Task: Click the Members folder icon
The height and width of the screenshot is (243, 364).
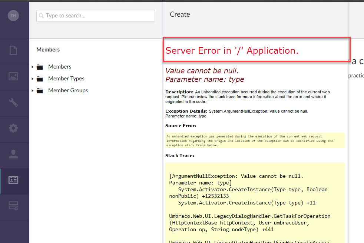Action: coord(40,67)
